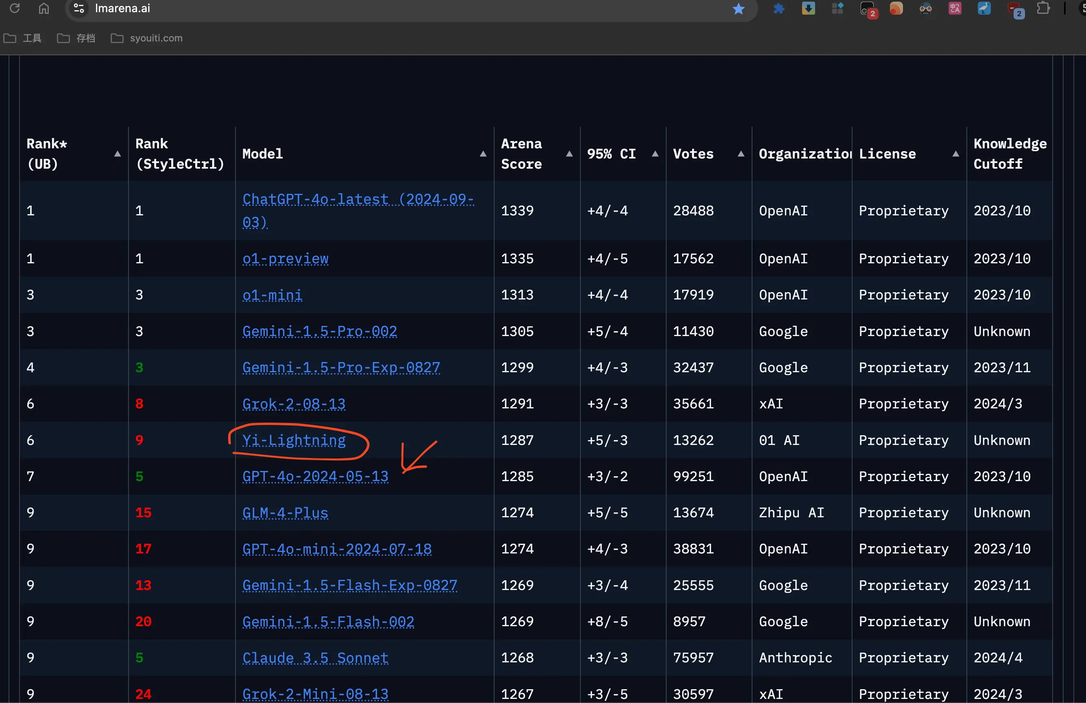Open the red shield blocker extension
The width and height of the screenshot is (1086, 703).
pos(1014,9)
